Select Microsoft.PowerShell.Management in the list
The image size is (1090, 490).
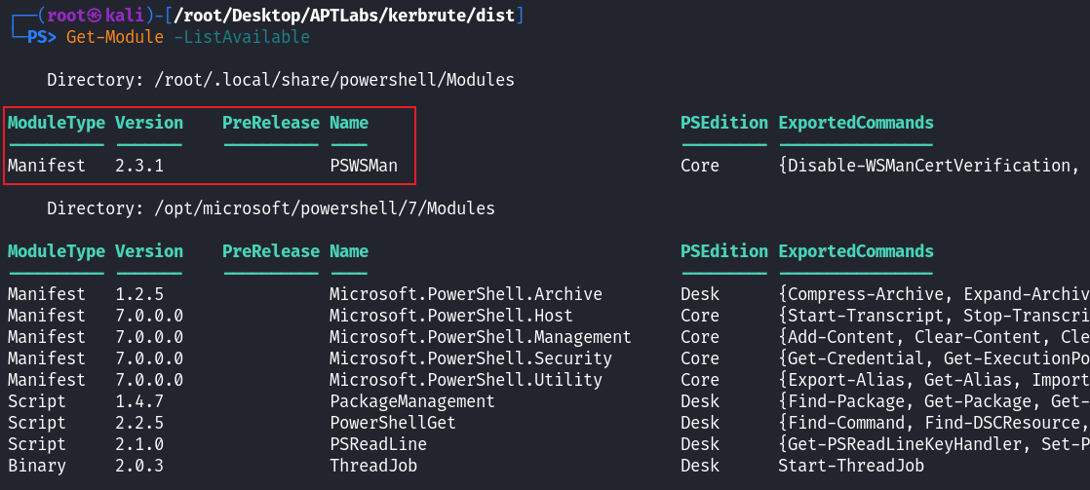(x=480, y=337)
